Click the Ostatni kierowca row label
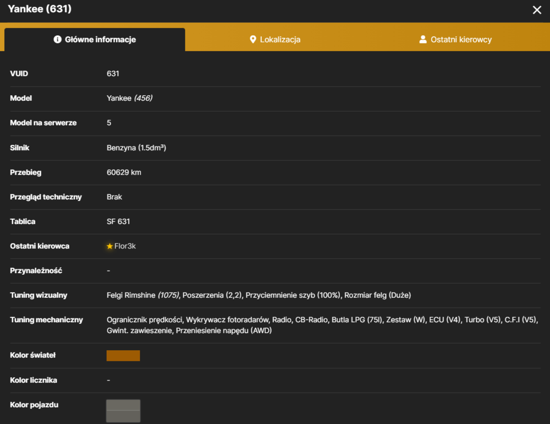This screenshot has height=424, width=550. pyautogui.click(x=40, y=246)
